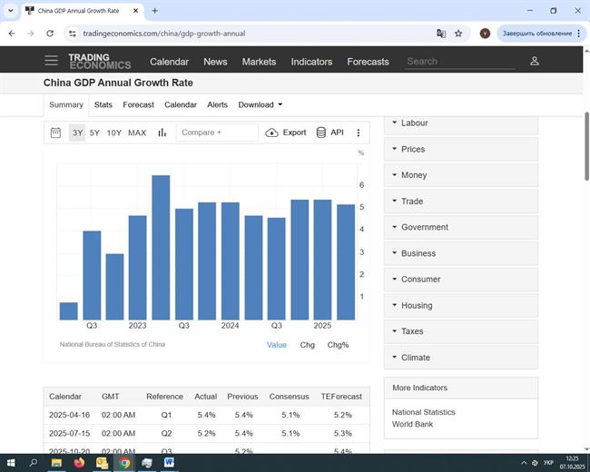
Task: Switch to the Stats tab
Action: [x=103, y=104]
